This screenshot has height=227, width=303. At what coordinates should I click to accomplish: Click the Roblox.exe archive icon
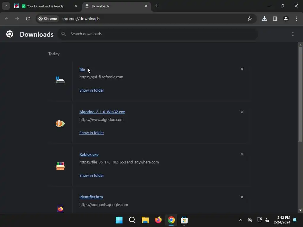(60, 166)
